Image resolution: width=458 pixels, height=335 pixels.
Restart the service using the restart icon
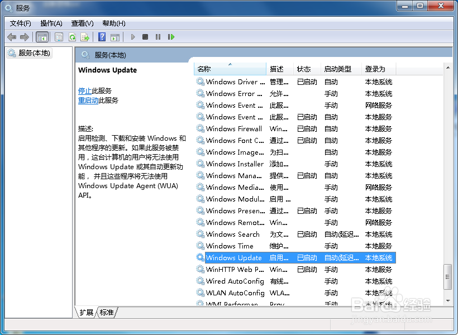click(171, 37)
